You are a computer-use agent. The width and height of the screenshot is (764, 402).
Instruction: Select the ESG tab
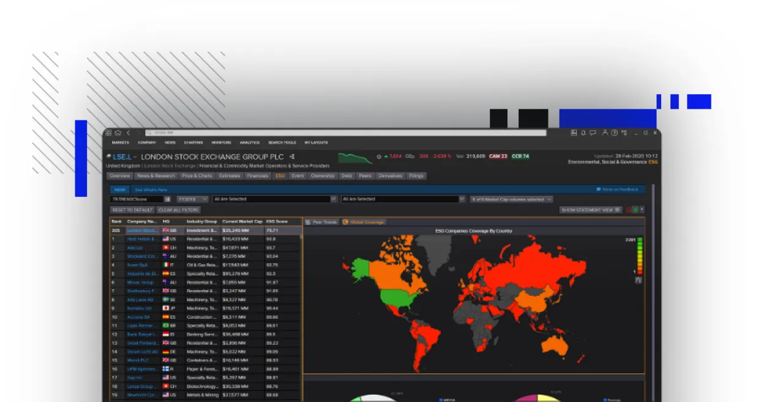[280, 176]
